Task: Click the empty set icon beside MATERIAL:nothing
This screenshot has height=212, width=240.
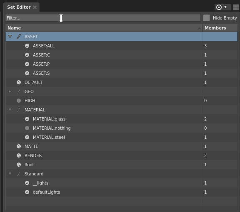Action: pos(27,128)
